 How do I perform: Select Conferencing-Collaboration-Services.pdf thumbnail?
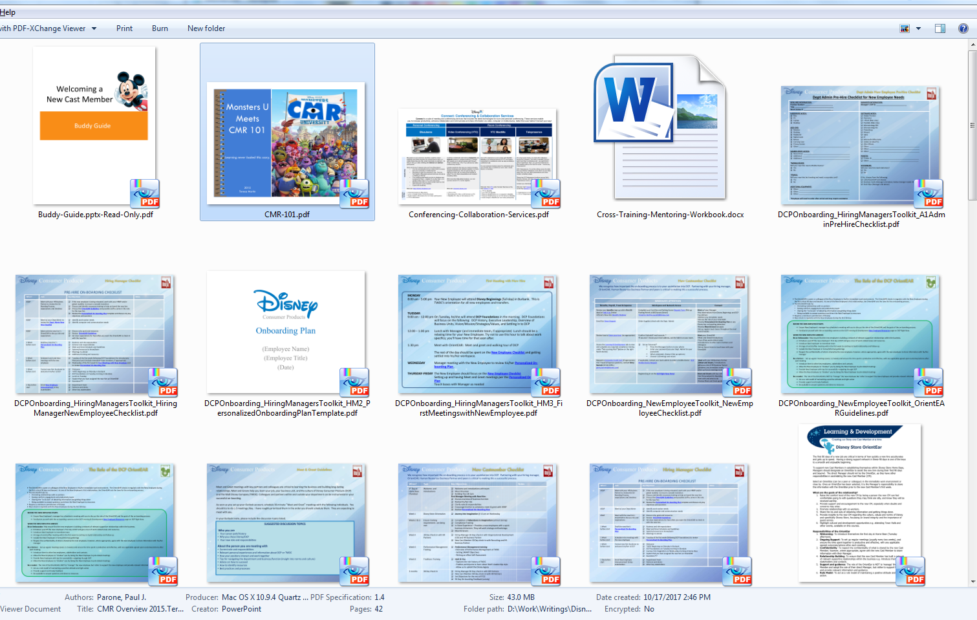[x=478, y=157]
